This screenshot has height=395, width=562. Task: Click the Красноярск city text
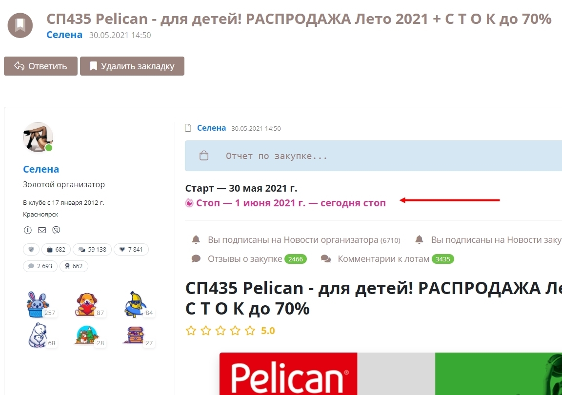40,215
